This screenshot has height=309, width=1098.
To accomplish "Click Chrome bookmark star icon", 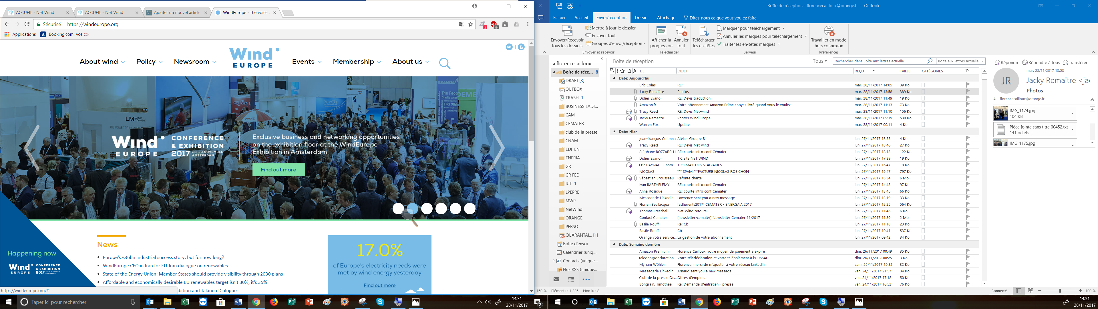I will tap(471, 24).
